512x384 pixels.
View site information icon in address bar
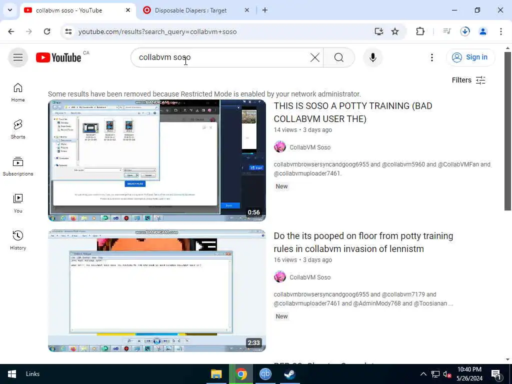click(68, 31)
